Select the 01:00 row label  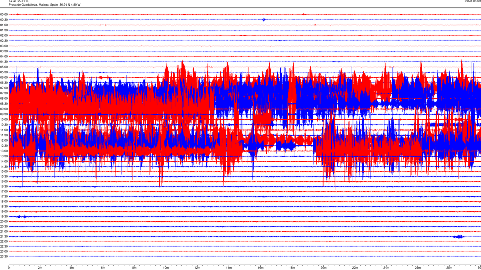(x=4, y=25)
